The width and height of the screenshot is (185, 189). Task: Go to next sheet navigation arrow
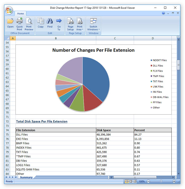tap(13, 177)
